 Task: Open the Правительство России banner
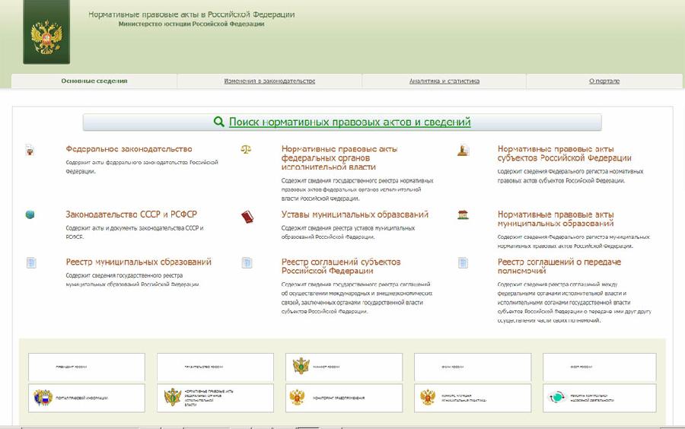pyautogui.click(x=215, y=367)
